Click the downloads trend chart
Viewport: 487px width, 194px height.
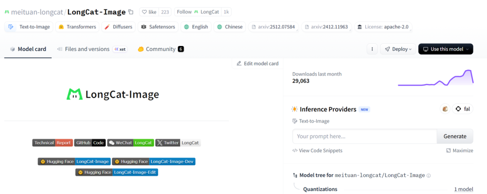pyautogui.click(x=436, y=78)
